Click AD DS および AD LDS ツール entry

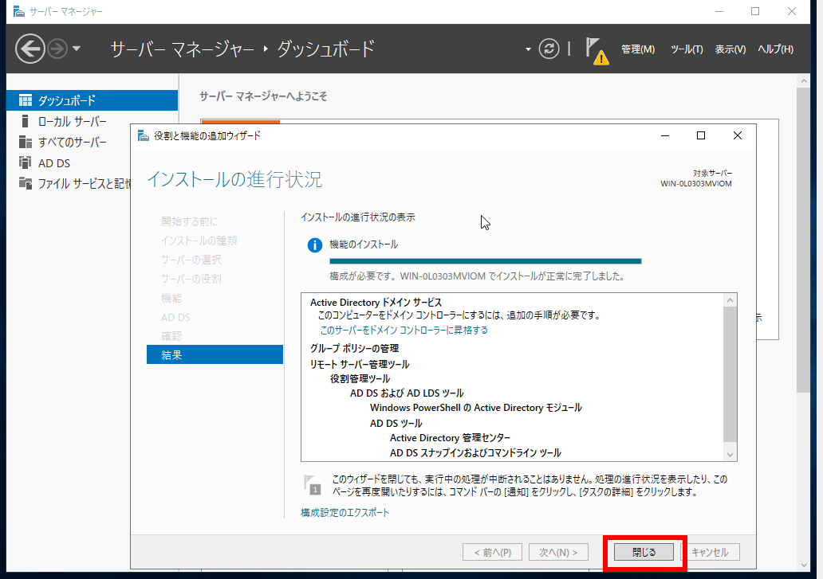407,393
